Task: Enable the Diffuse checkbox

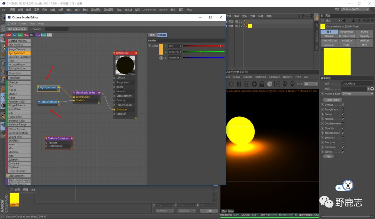Action: tap(343, 105)
